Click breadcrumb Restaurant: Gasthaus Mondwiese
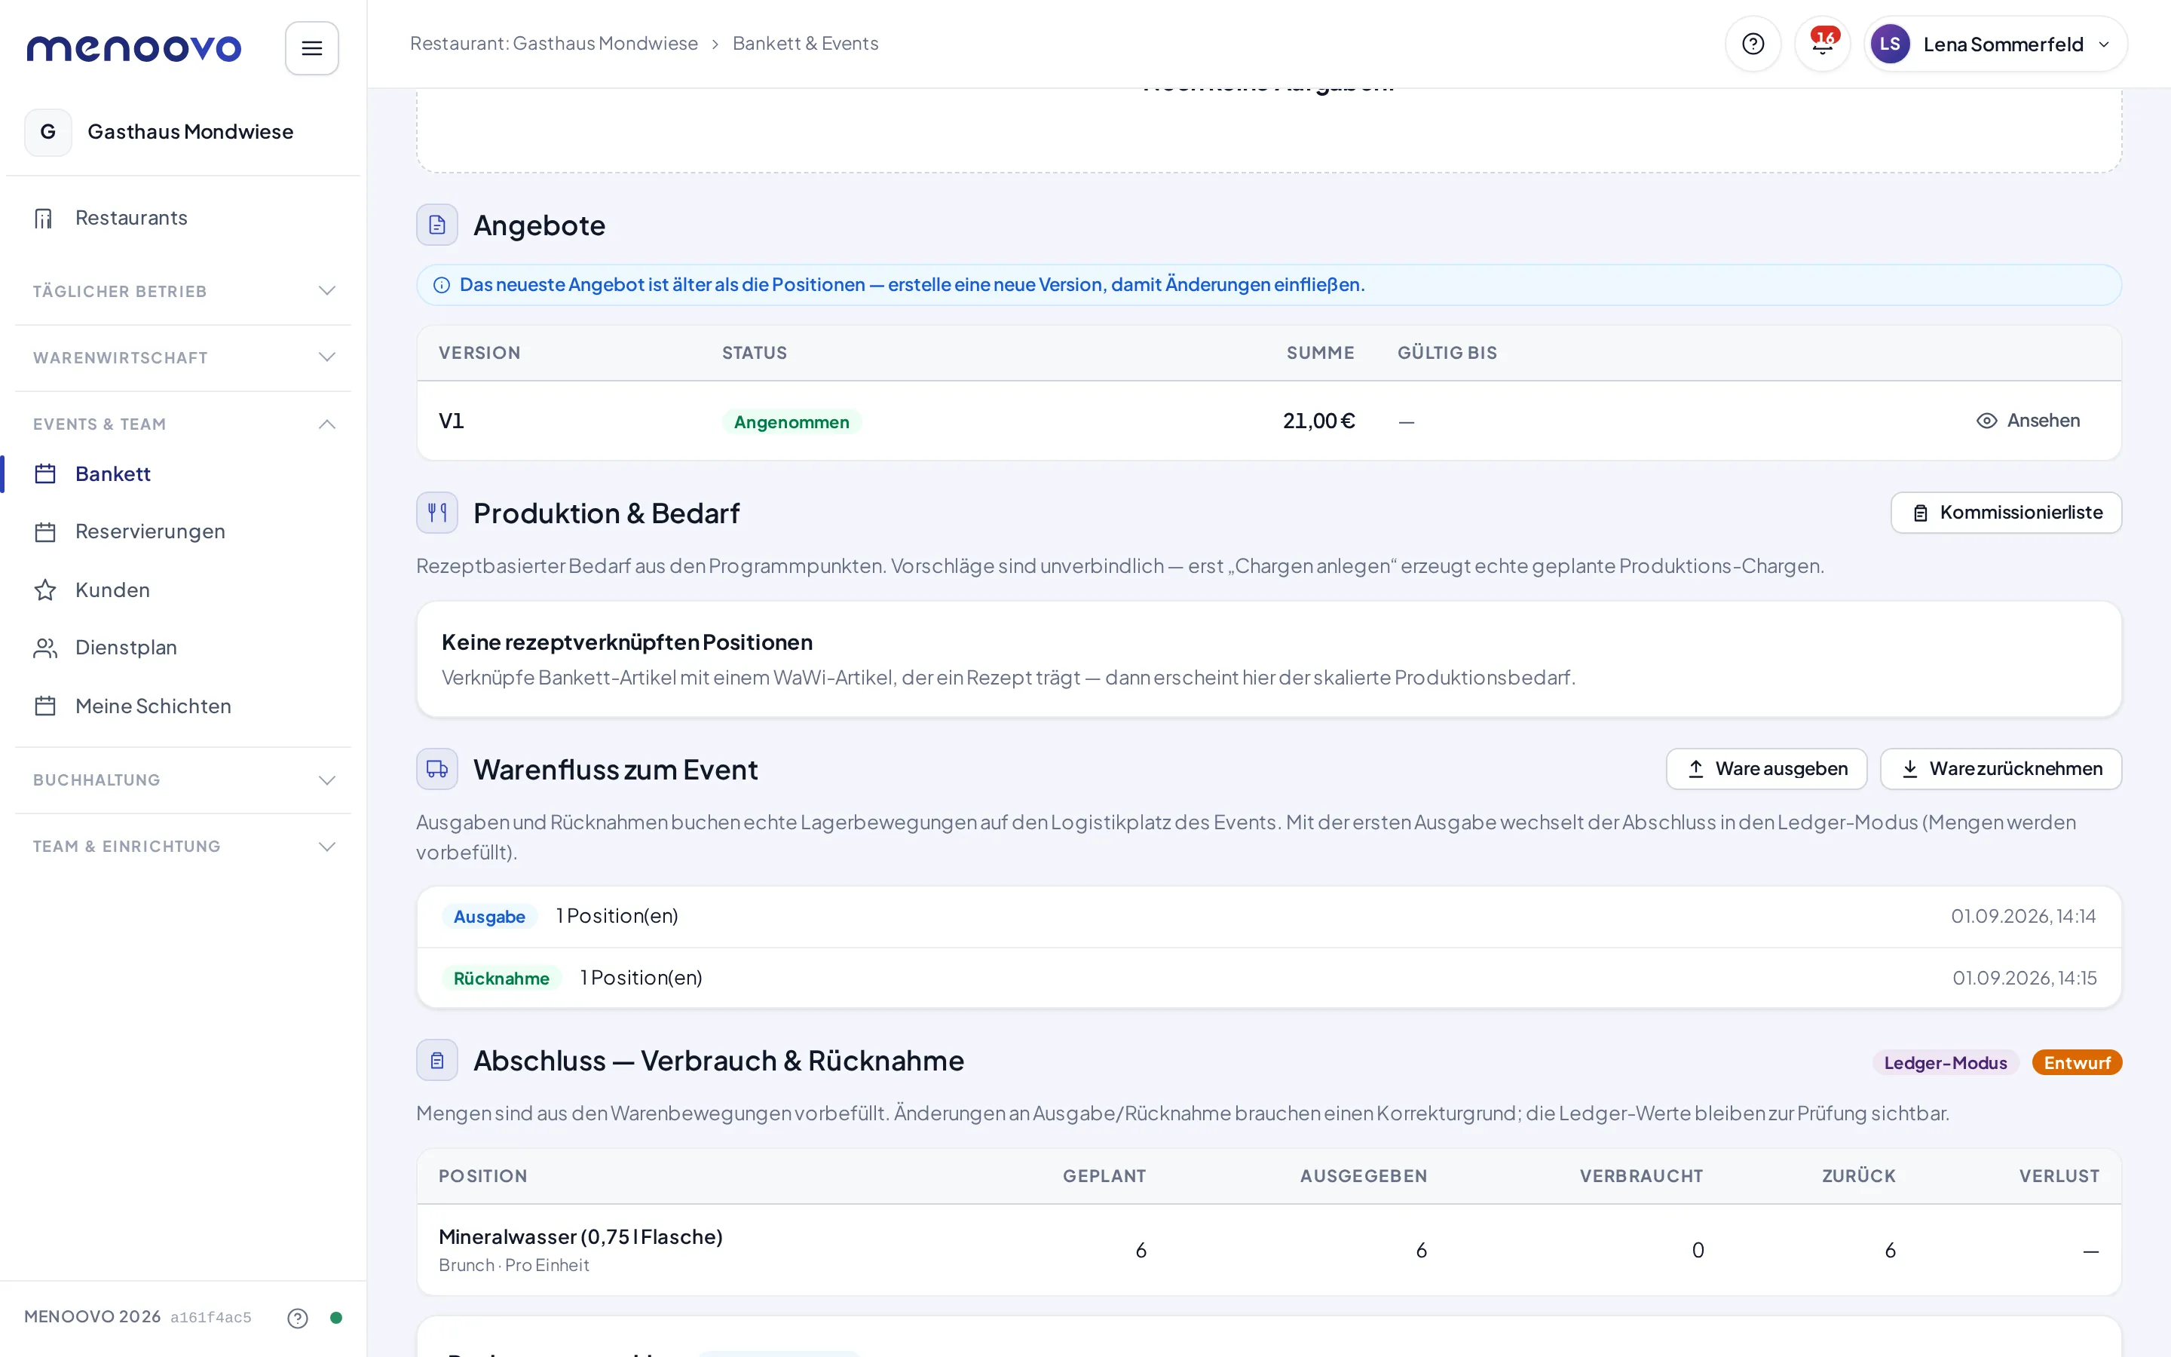 pos(553,43)
